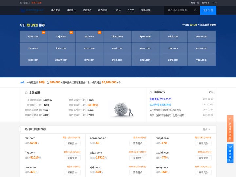This screenshot has width=236, height=177.
Task: Select the xcsm.com domain tile
Action: 202,48
